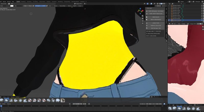Click the SAVE button in the paint panel

155,28
